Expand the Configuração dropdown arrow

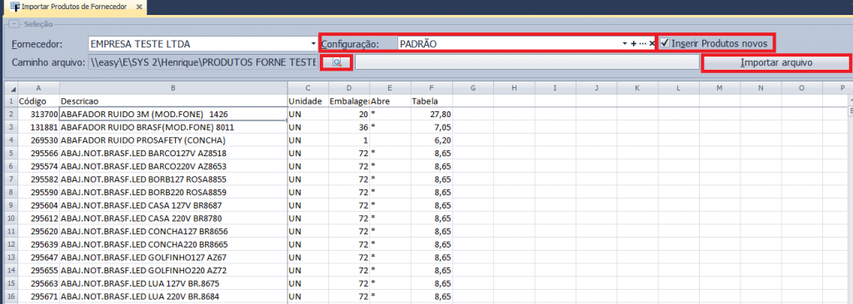click(x=625, y=43)
